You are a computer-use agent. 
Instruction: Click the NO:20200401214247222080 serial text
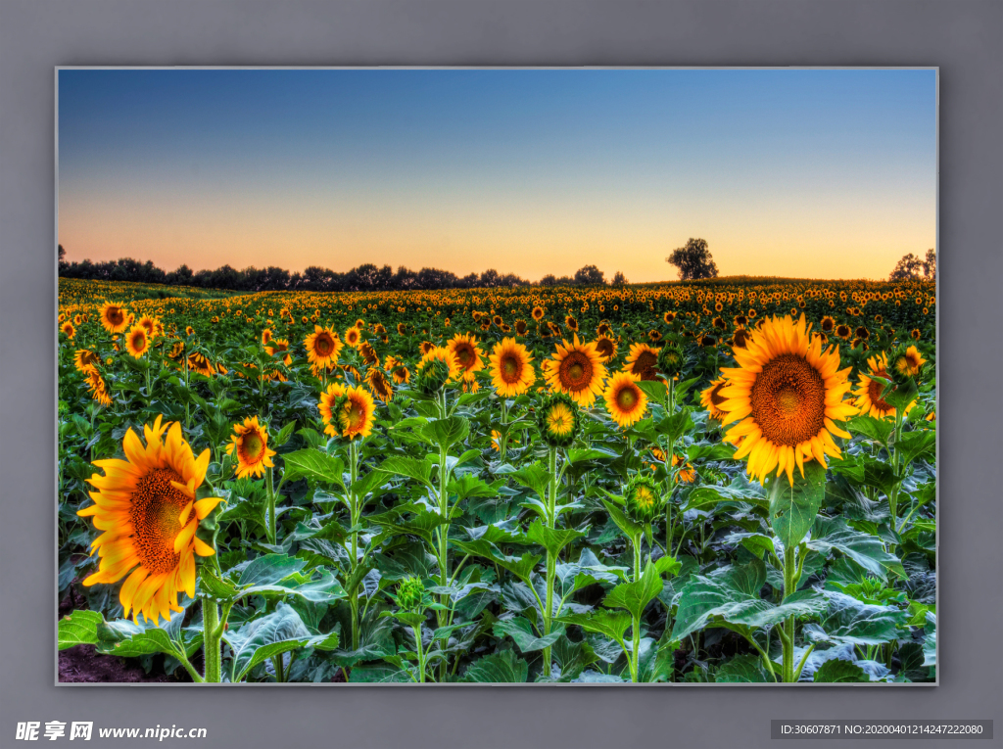(921, 729)
